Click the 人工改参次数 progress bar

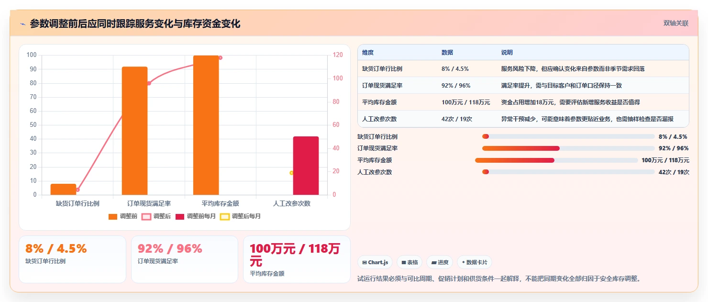coord(568,172)
